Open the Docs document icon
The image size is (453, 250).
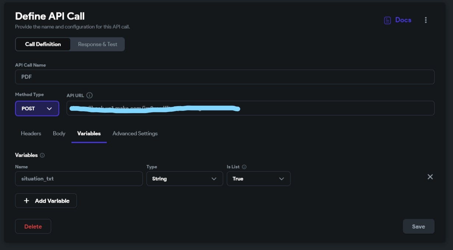[387, 20]
